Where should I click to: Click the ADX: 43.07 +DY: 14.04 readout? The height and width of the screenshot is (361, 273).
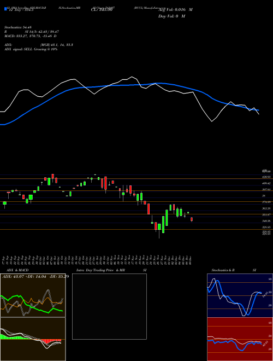pyautogui.click(x=35, y=276)
